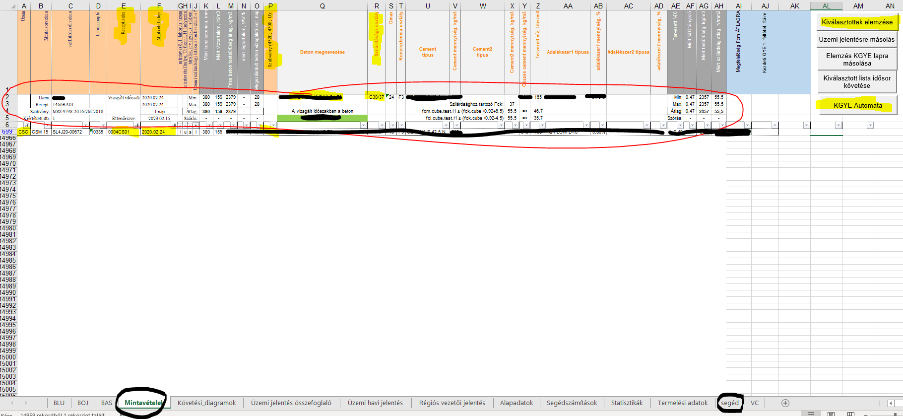Open the segéd sheet tab
The height and width of the screenshot is (419, 903).
730,403
